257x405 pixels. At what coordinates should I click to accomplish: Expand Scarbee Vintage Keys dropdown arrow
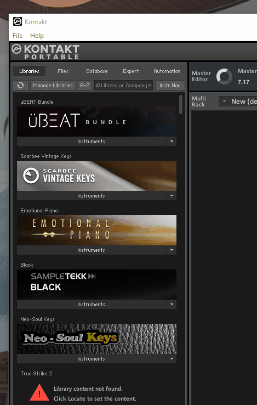coord(172,195)
